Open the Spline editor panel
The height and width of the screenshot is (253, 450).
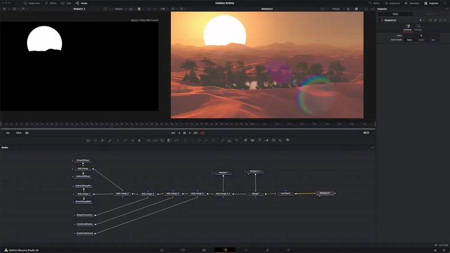click(x=374, y=3)
